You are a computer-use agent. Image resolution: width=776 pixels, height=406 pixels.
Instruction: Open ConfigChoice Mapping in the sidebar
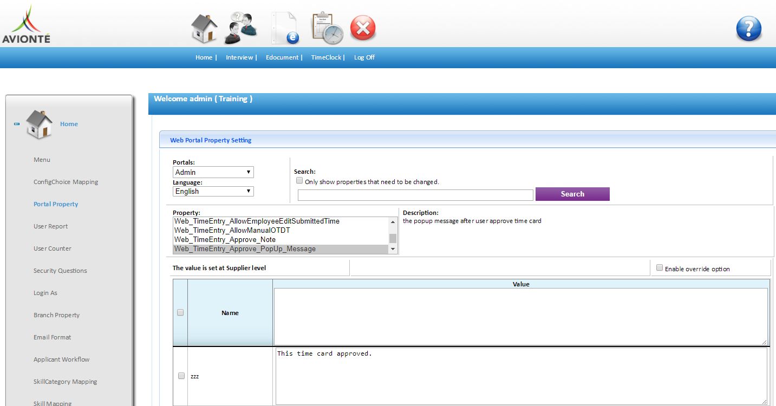pos(66,182)
